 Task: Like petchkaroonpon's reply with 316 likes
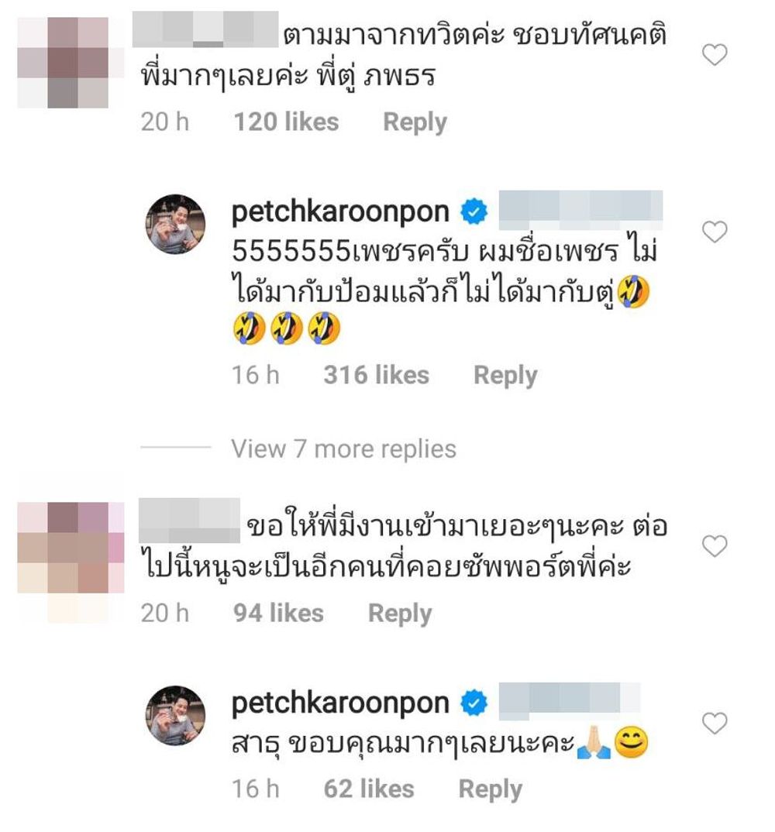715,232
